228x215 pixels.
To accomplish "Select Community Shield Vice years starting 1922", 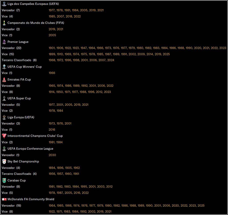I will 80,212.
